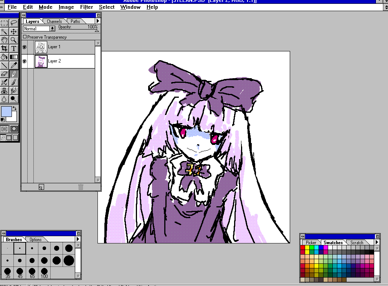Select the Blur water-drop tool
Viewport: 388px width, 286px height.
click(x=4, y=99)
